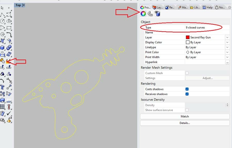Click the Match button
The height and width of the screenshot is (148, 232).
pos(185,116)
